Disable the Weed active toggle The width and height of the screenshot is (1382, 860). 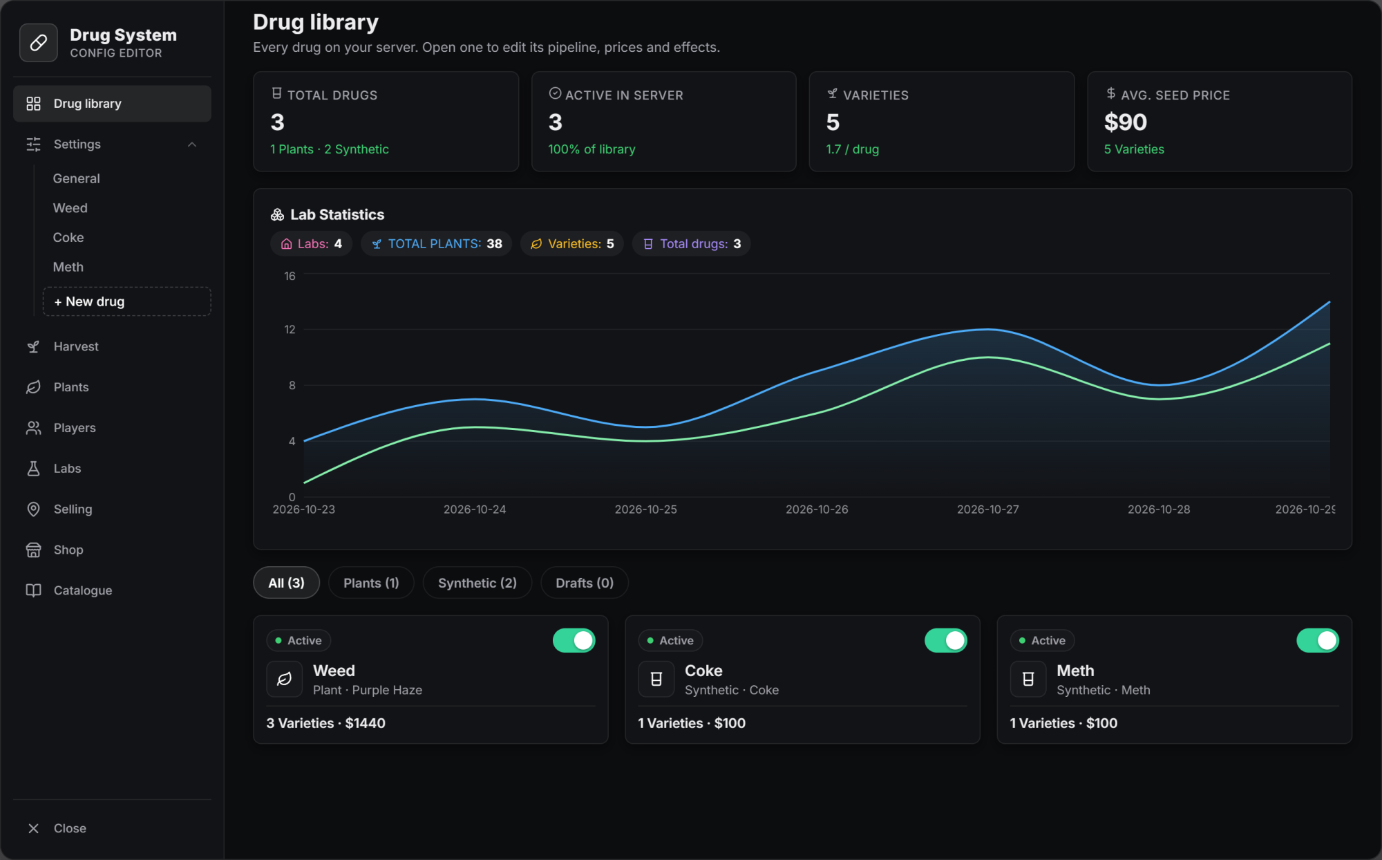coord(574,641)
